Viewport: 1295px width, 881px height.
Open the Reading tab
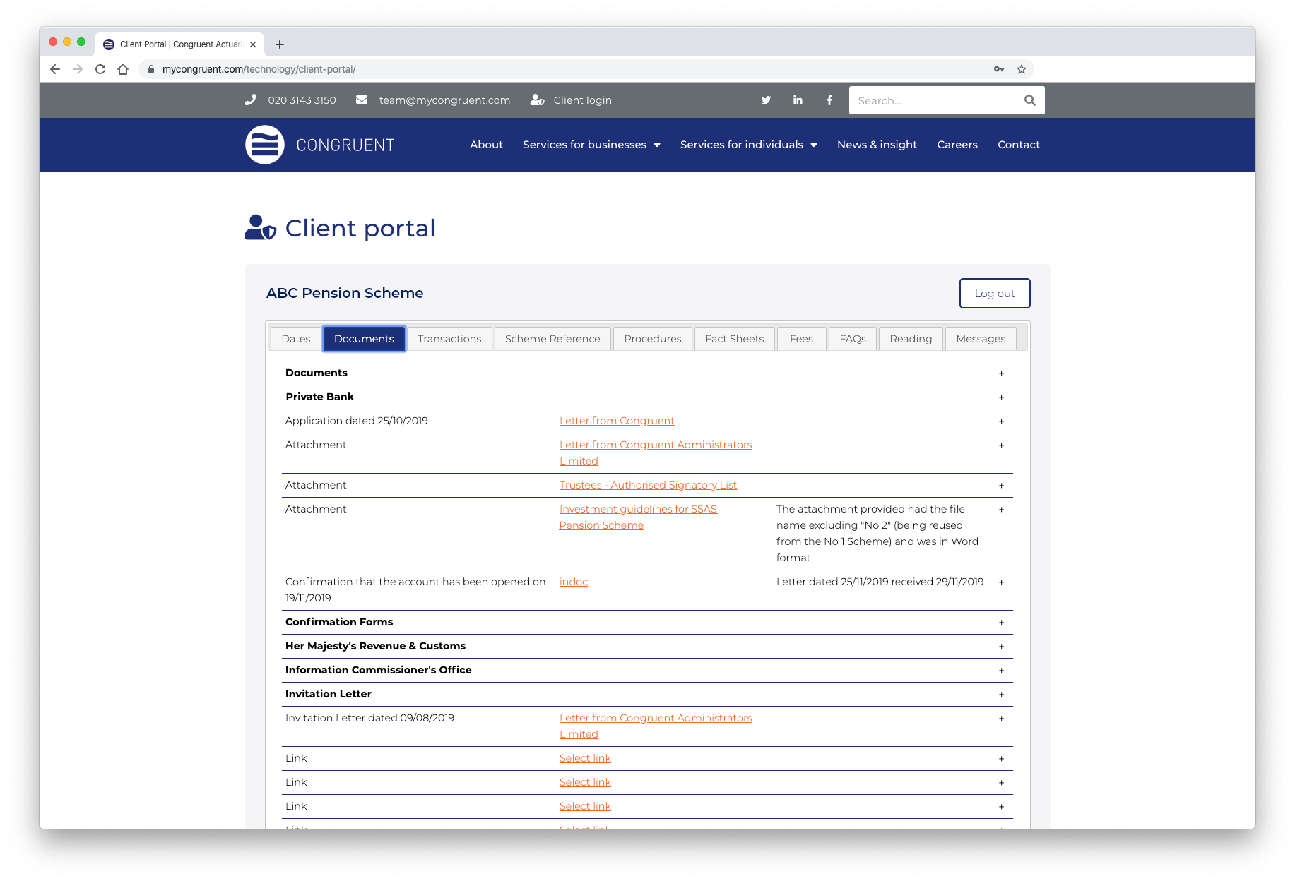coord(911,339)
